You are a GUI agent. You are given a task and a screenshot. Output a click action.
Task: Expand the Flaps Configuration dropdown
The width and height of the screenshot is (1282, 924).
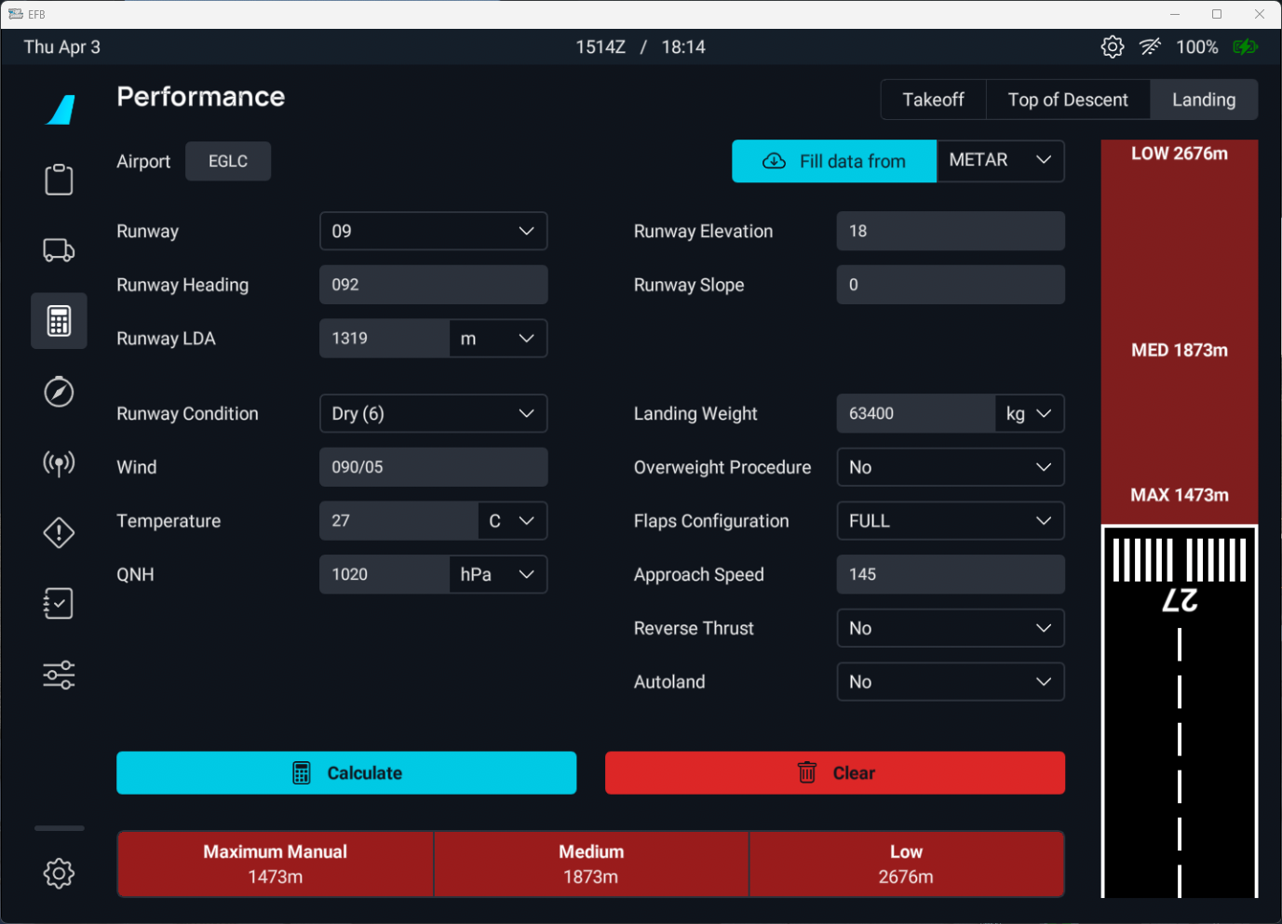(x=950, y=521)
